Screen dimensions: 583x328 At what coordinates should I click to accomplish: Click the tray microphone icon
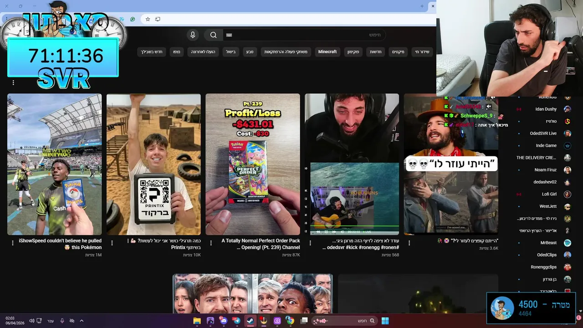coord(62,321)
